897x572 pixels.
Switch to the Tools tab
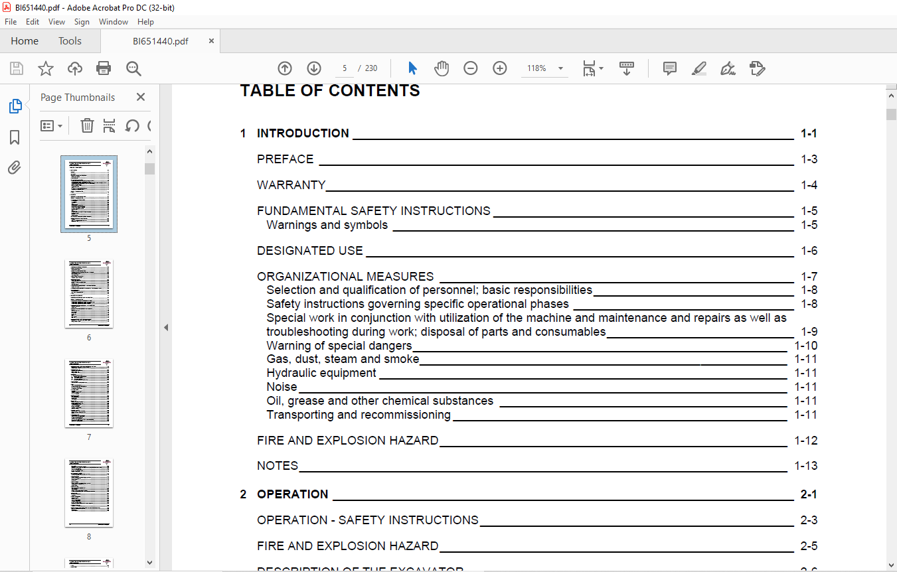click(70, 41)
